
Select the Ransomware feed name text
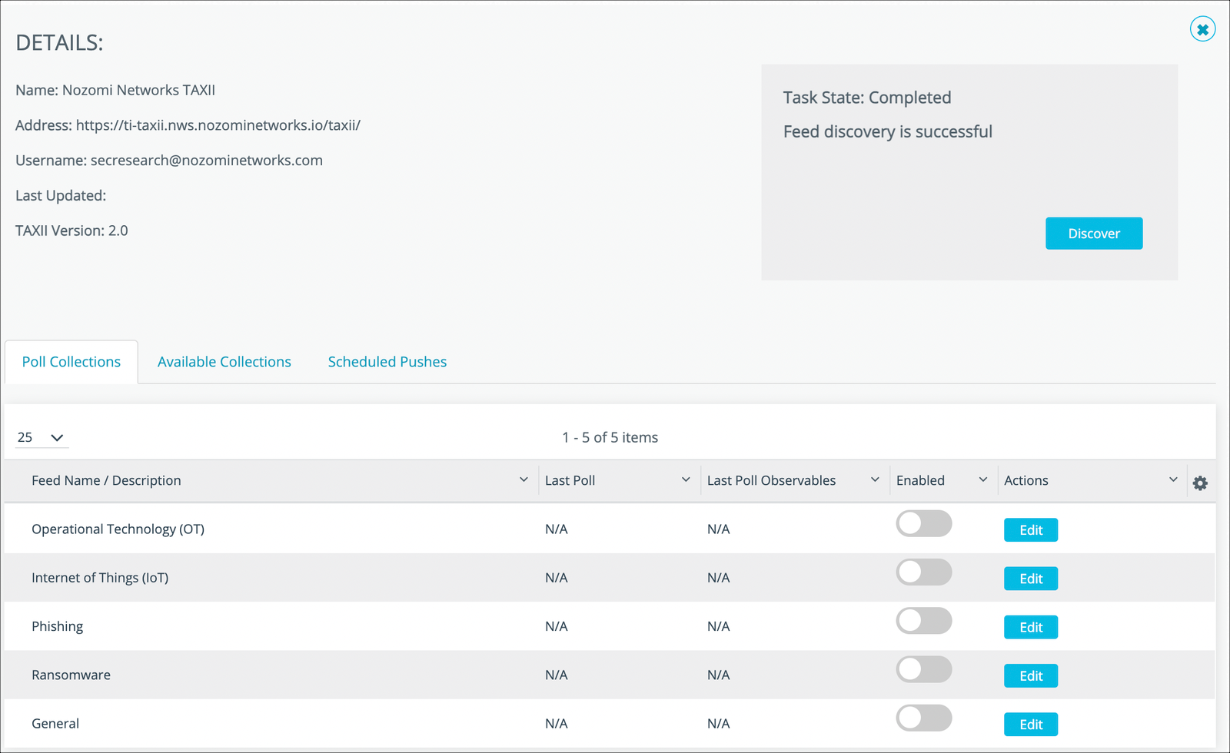pyautogui.click(x=71, y=675)
